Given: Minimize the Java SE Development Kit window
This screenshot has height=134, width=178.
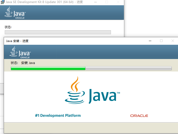Looking at the screenshot, I should click(95, 2).
